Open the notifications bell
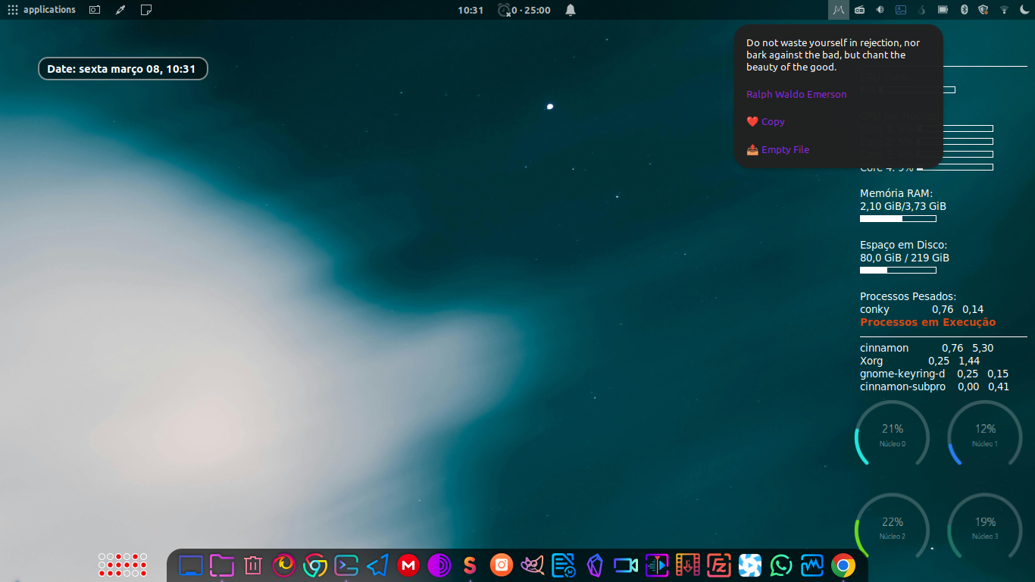The height and width of the screenshot is (582, 1035). [571, 10]
